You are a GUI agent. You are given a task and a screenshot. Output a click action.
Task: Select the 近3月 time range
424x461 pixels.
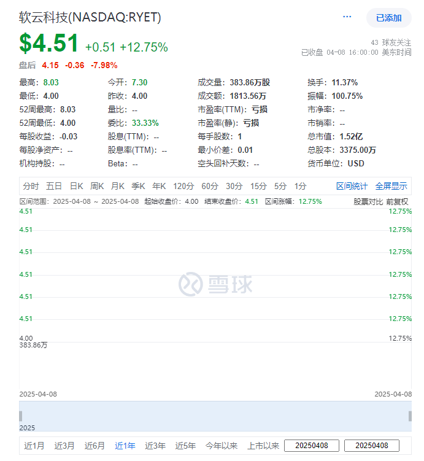64,446
